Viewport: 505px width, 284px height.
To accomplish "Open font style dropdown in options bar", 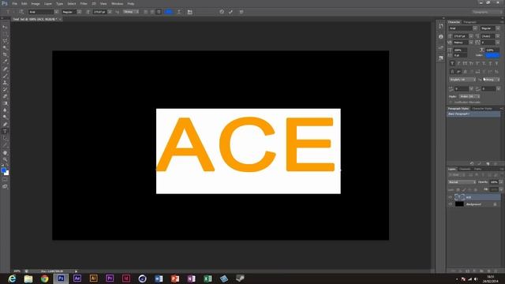I will (x=79, y=12).
